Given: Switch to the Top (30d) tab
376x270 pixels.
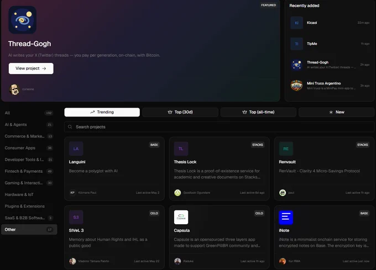Looking at the screenshot, I should tap(180, 112).
